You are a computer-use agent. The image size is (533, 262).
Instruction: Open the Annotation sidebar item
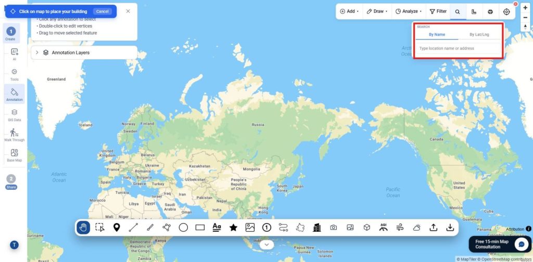tap(14, 94)
